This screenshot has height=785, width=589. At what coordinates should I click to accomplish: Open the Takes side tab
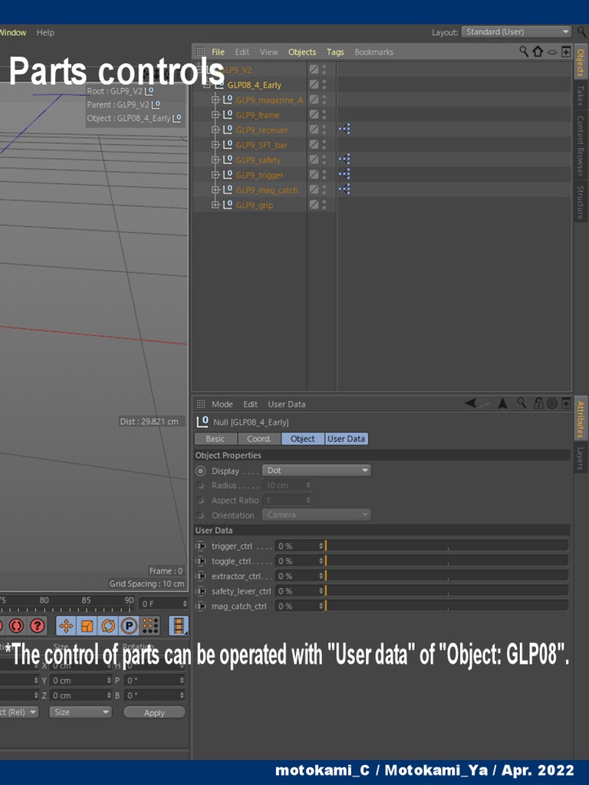(x=581, y=96)
